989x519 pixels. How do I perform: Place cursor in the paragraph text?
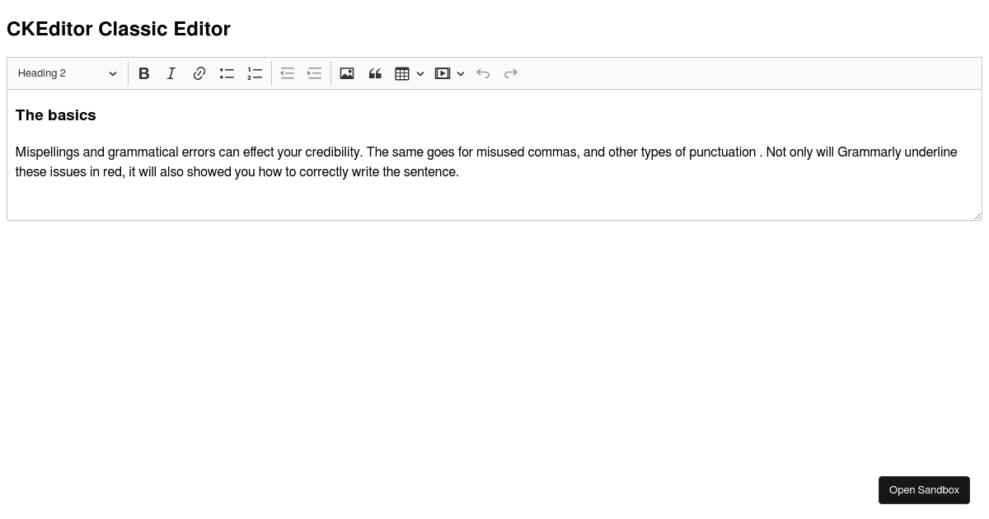330,152
